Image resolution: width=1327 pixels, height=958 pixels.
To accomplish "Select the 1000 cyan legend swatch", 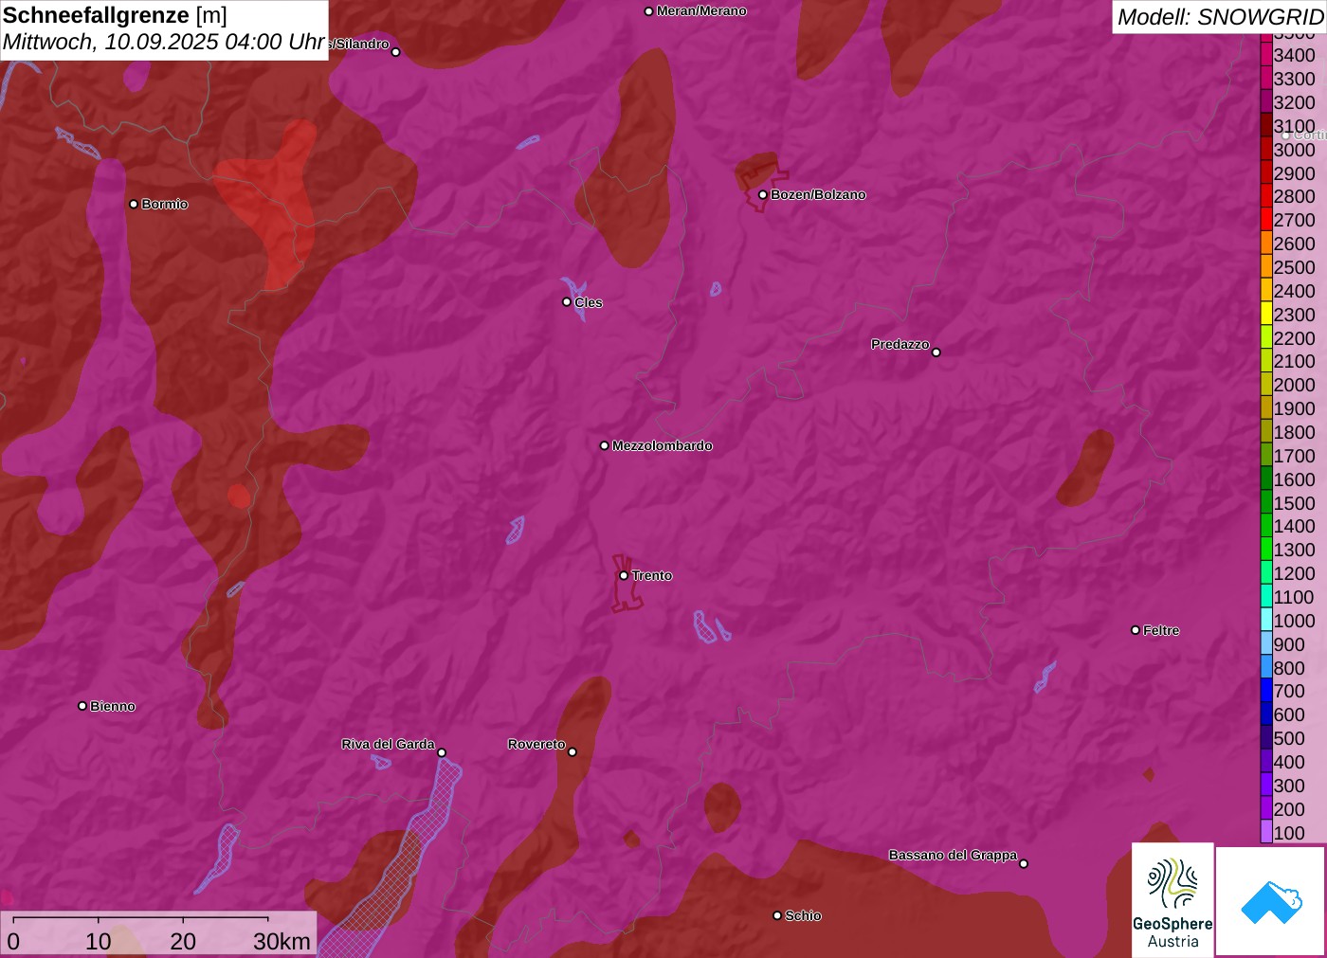I will click(x=1266, y=620).
